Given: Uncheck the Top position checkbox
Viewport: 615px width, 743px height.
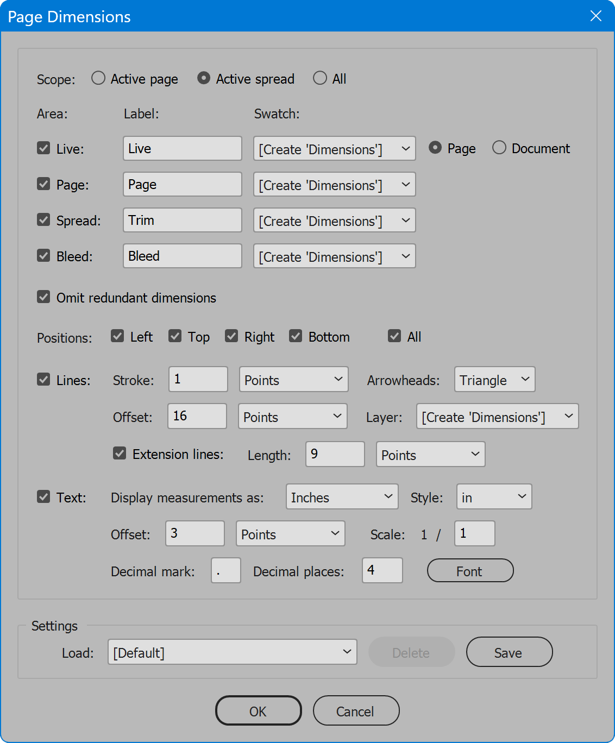Looking at the screenshot, I should point(175,336).
